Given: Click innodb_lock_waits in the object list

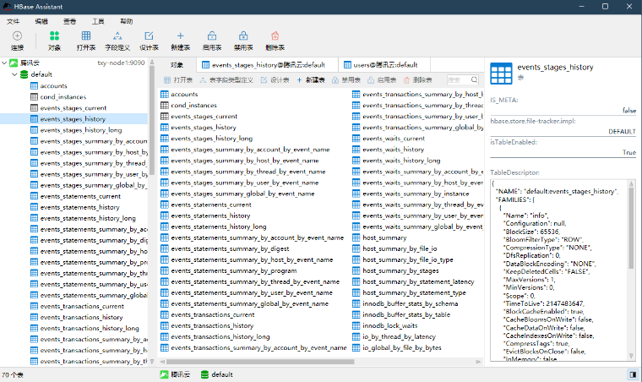Looking at the screenshot, I should pos(389,325).
